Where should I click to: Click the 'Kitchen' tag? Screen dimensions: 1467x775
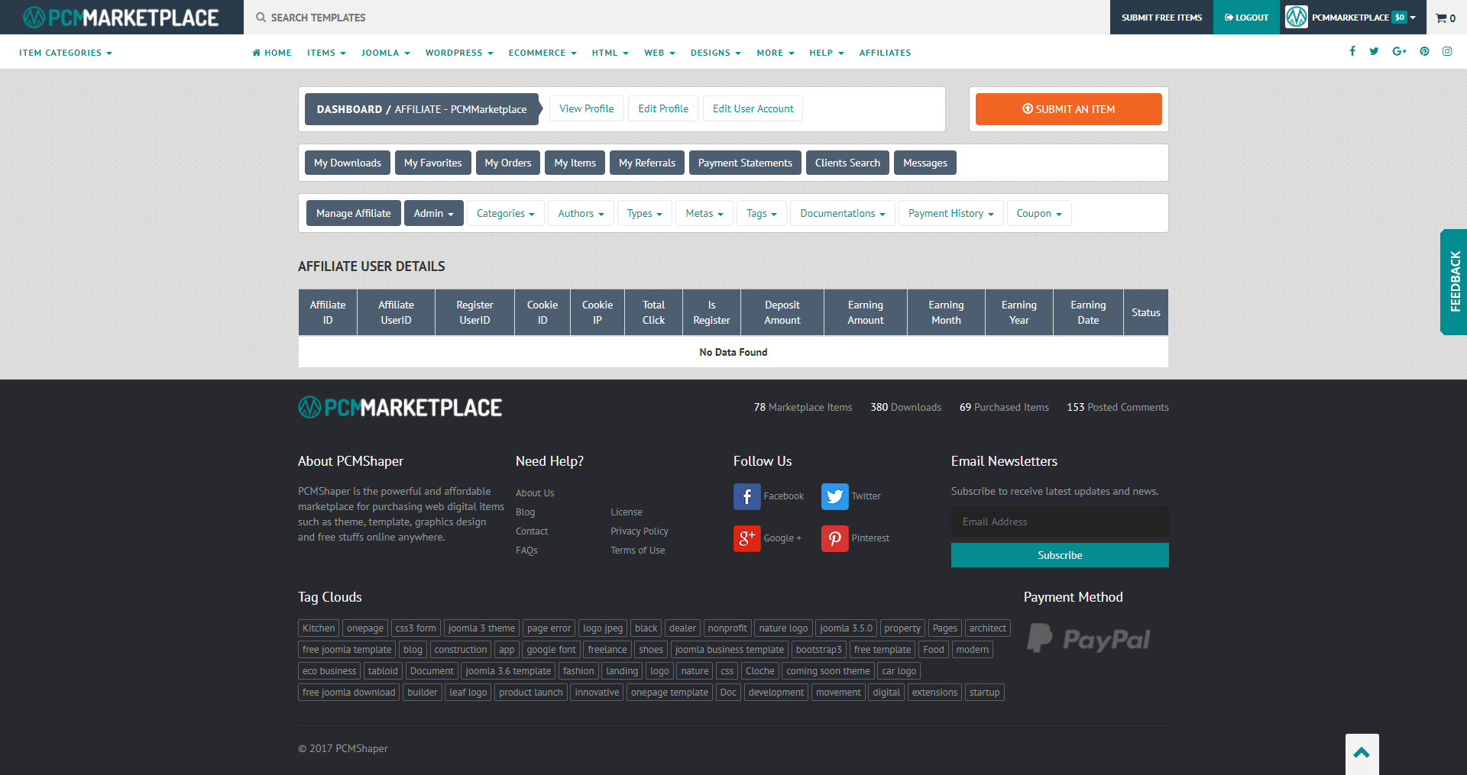click(x=319, y=628)
